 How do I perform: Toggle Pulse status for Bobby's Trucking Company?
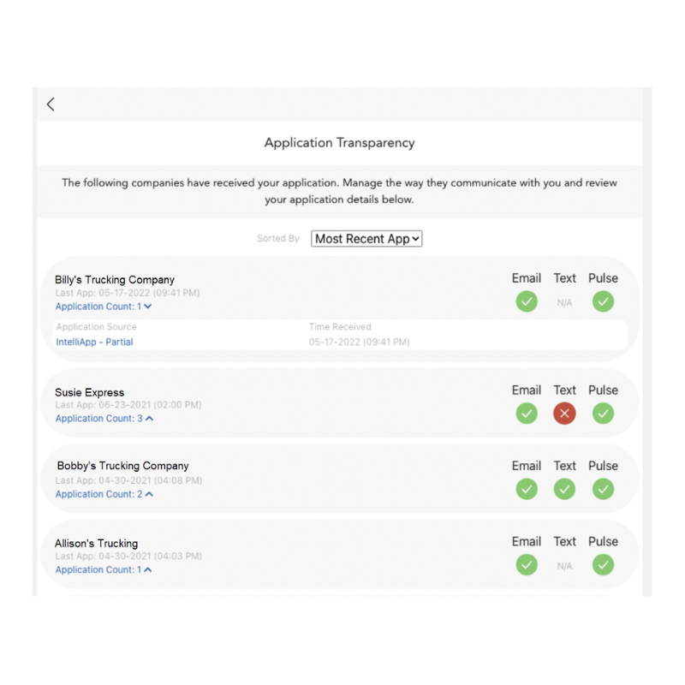point(603,489)
